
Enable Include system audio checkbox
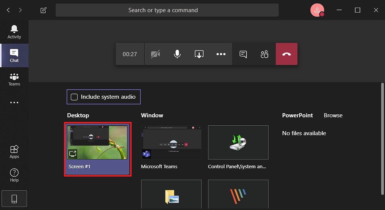point(75,97)
